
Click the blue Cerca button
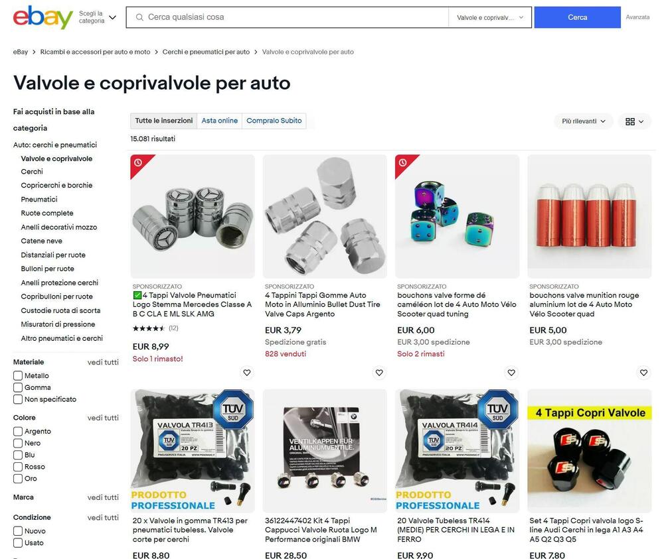click(x=577, y=17)
